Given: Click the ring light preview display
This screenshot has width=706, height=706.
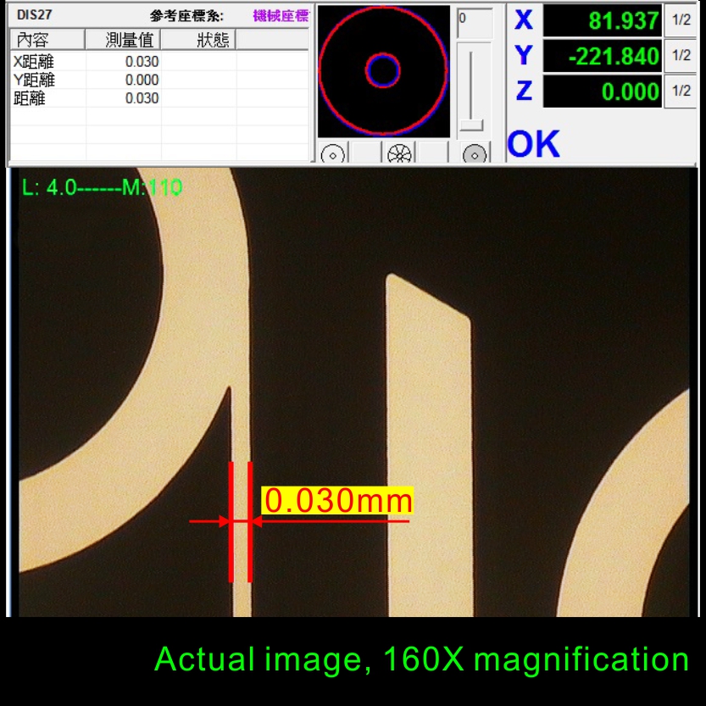Looking at the screenshot, I should 383,70.
